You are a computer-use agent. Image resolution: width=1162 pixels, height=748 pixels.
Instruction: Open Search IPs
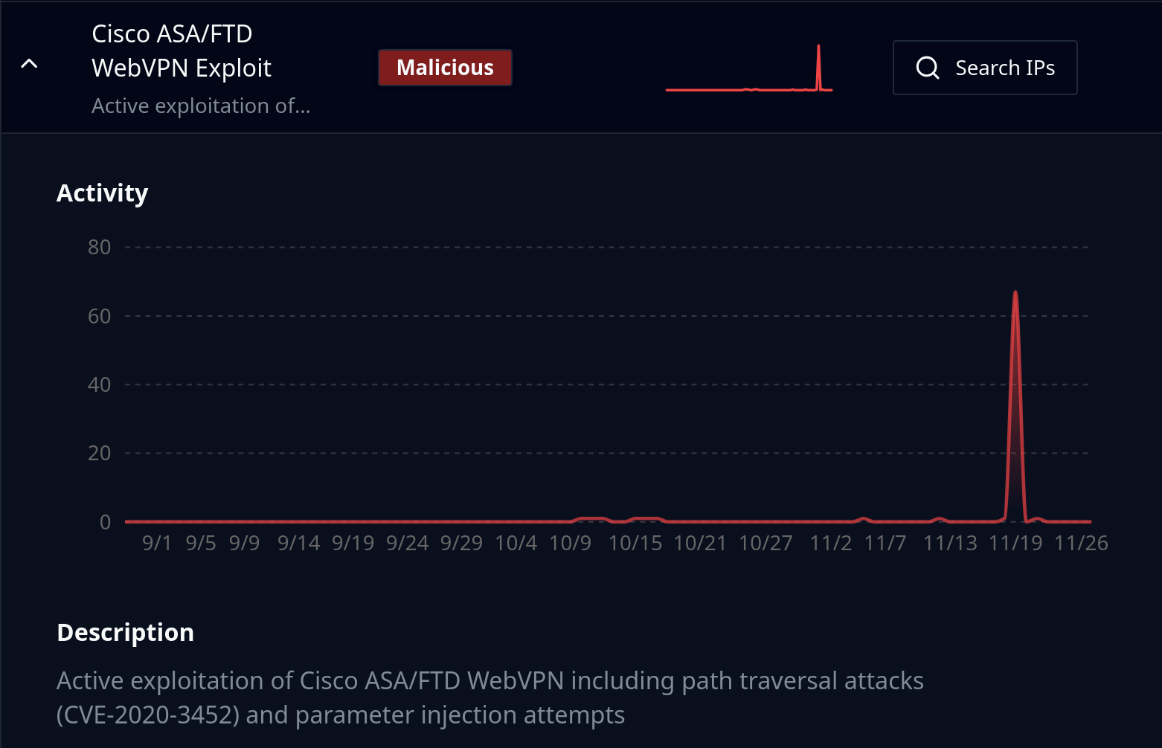pos(984,67)
